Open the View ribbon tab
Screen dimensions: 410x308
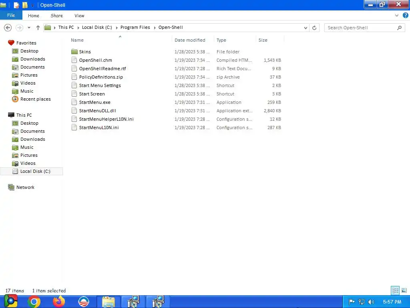pyautogui.click(x=79, y=16)
